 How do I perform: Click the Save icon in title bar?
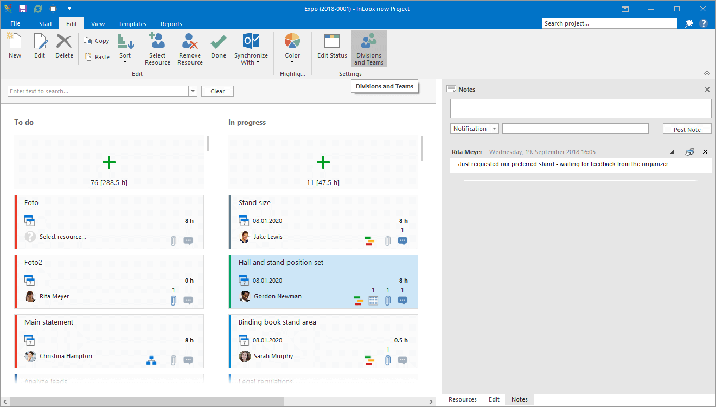[23, 9]
